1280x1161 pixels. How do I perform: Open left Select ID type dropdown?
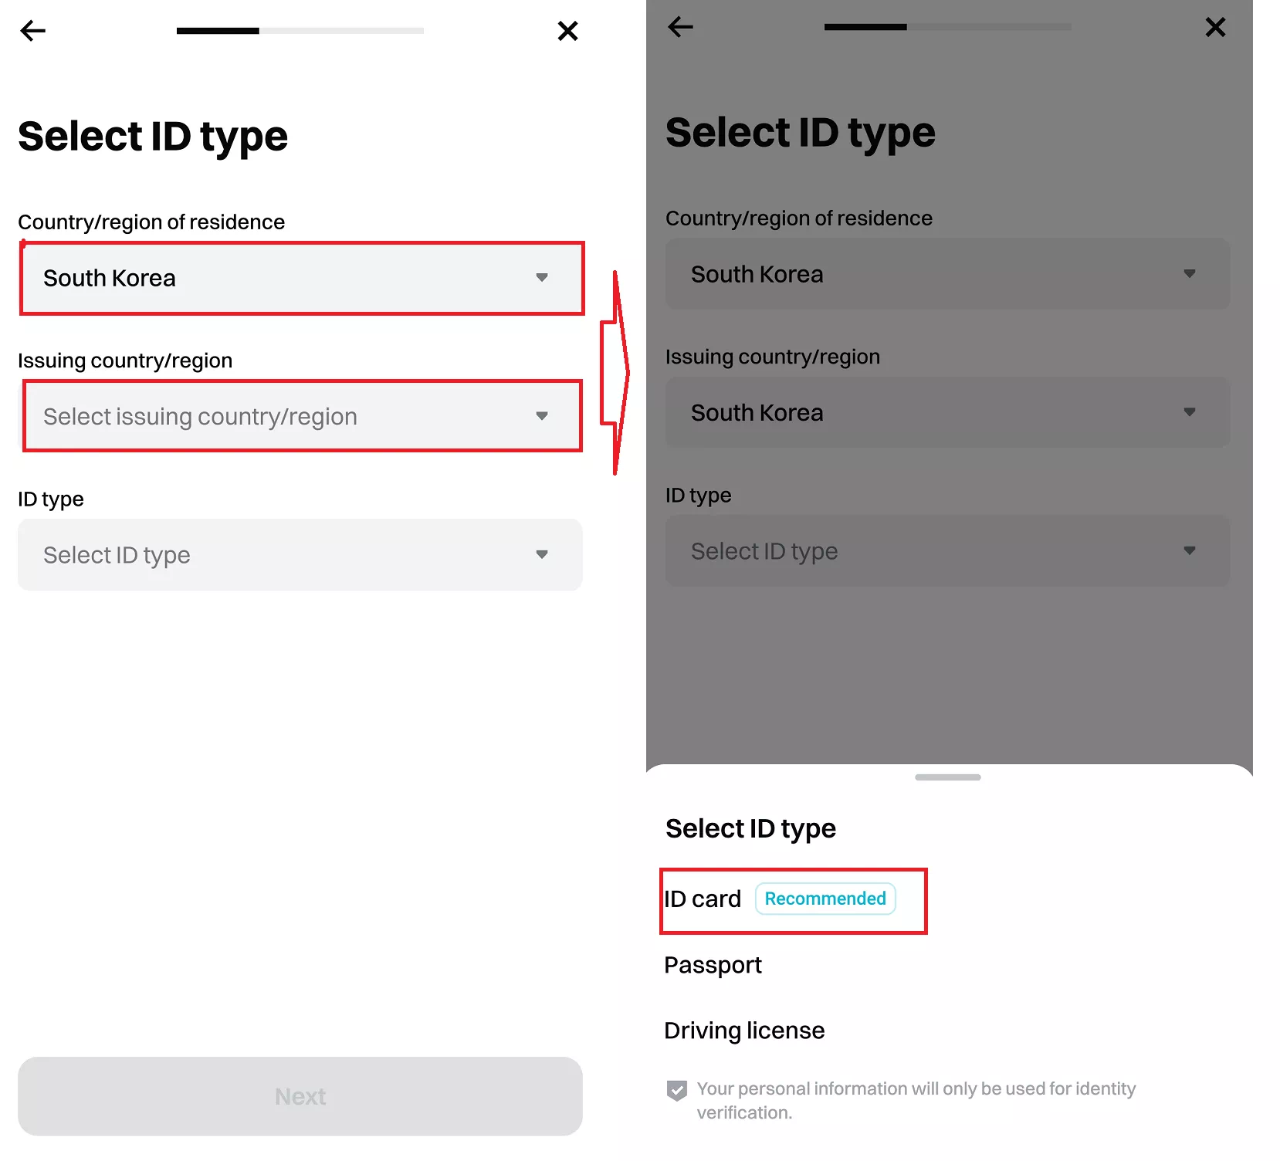(300, 554)
